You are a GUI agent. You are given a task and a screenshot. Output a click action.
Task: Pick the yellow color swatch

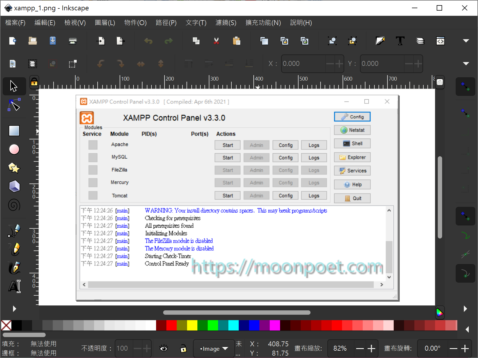192,325
